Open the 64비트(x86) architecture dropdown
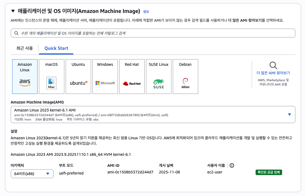The height and width of the screenshot is (196, 305). (x=32, y=174)
